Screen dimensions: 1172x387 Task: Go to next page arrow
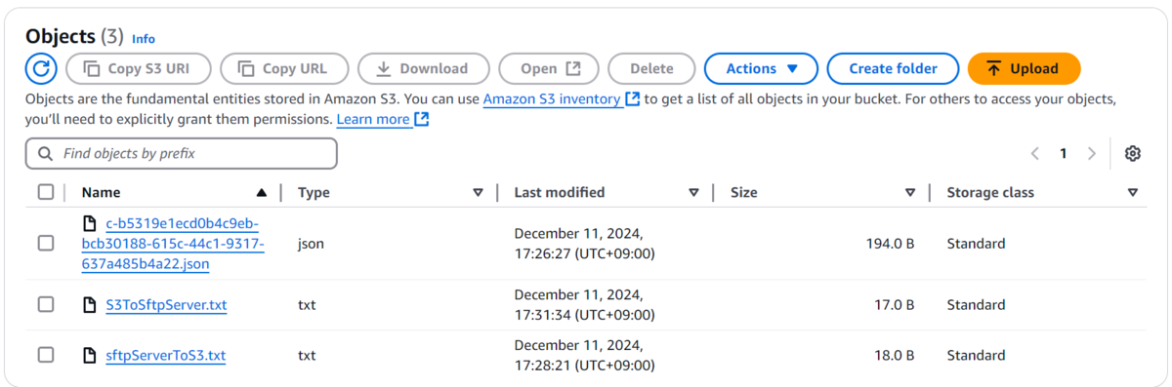click(1092, 153)
